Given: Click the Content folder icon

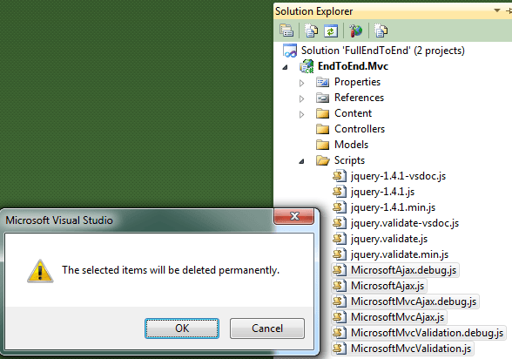Looking at the screenshot, I should [x=322, y=113].
